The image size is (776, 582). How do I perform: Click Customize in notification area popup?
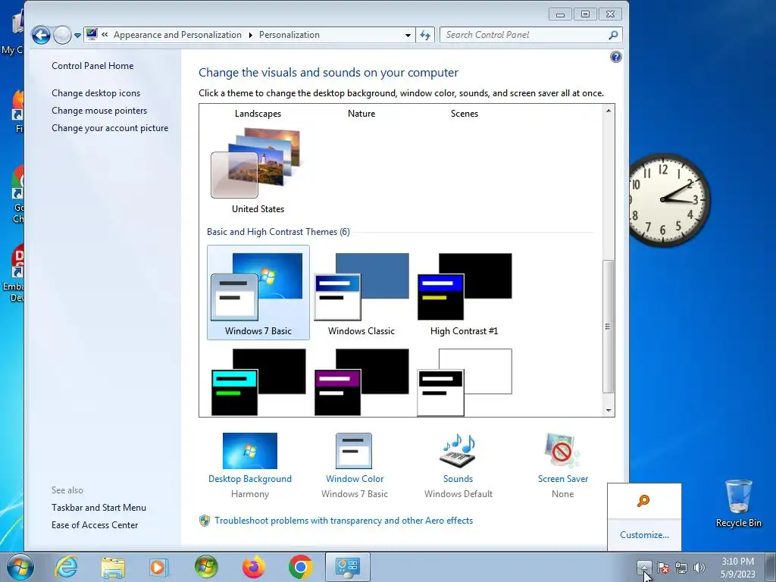click(x=644, y=535)
